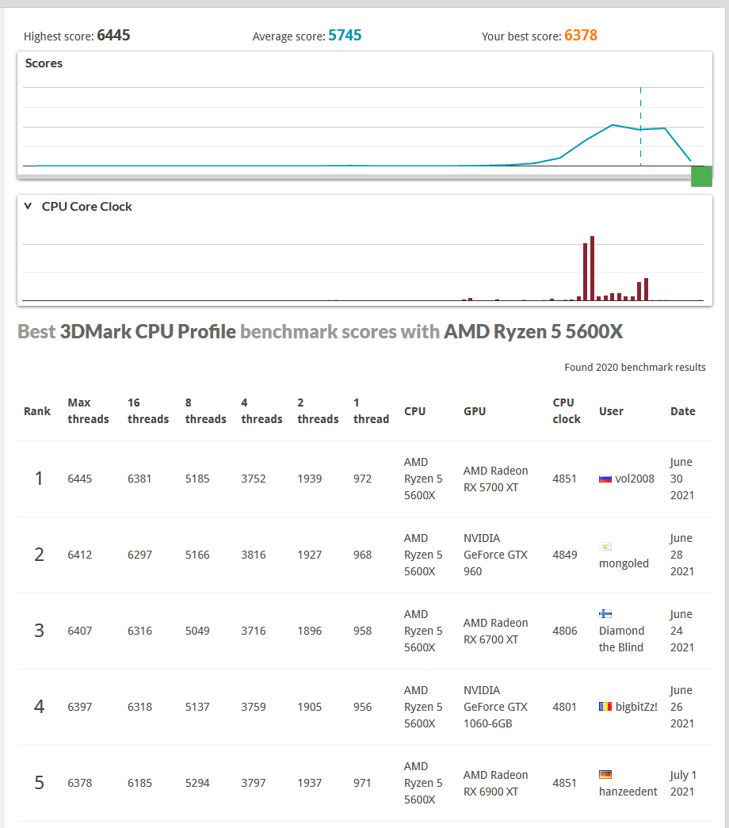Click the GPU column header

click(x=475, y=411)
